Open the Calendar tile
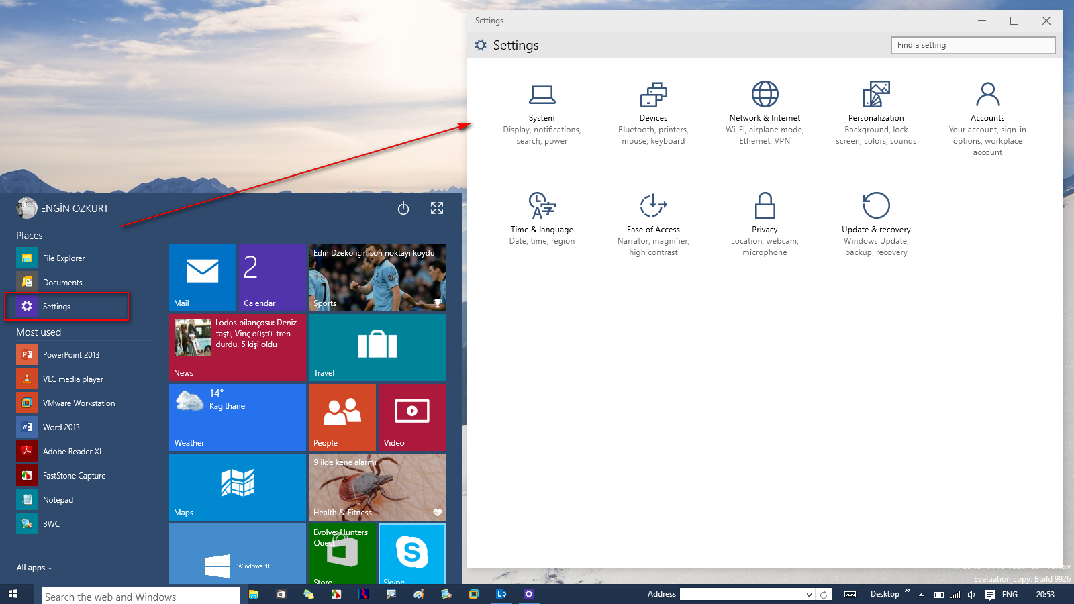Screen dimensions: 1074x604 pyautogui.click(x=273, y=278)
